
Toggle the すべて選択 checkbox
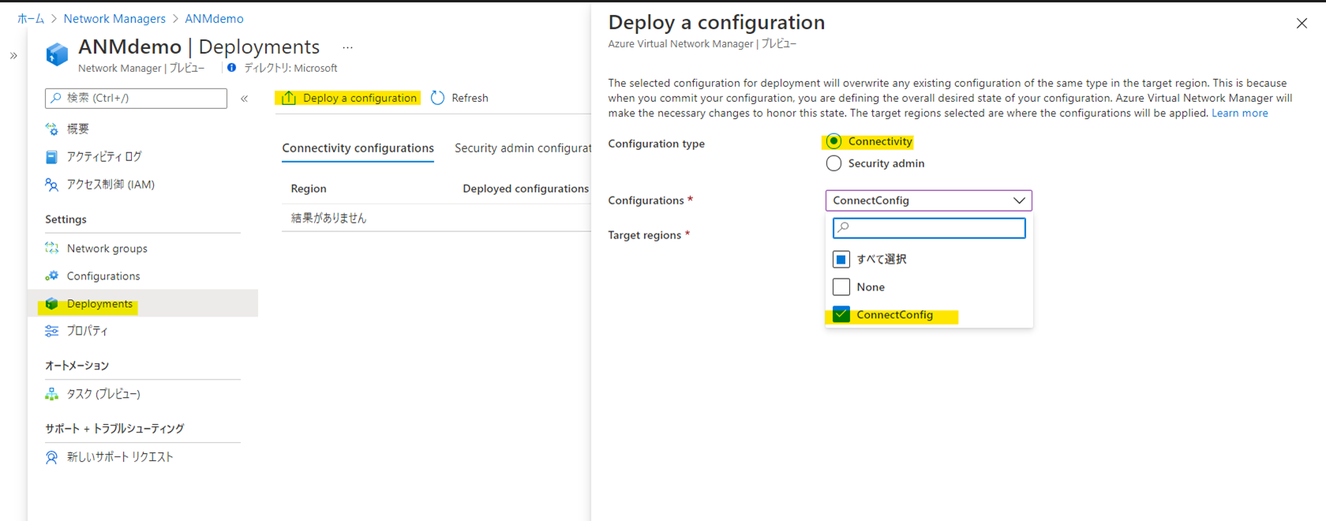point(841,259)
